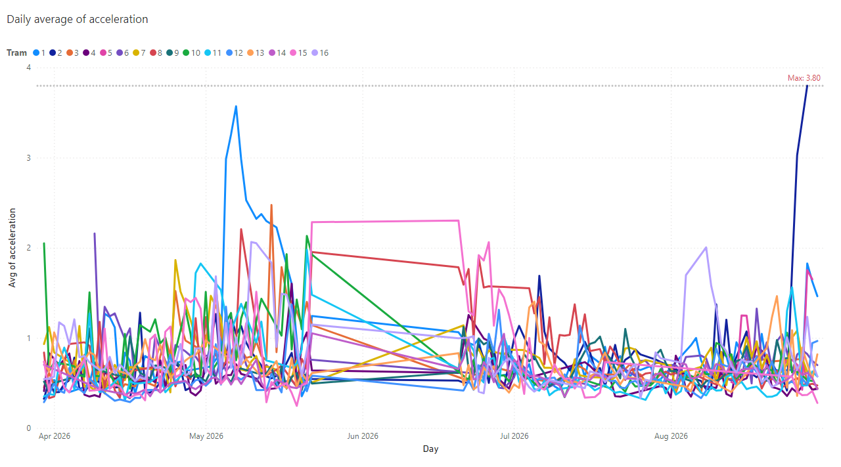Highlight Tram 16 in legend
This screenshot has width=841, height=467.
[x=320, y=52]
